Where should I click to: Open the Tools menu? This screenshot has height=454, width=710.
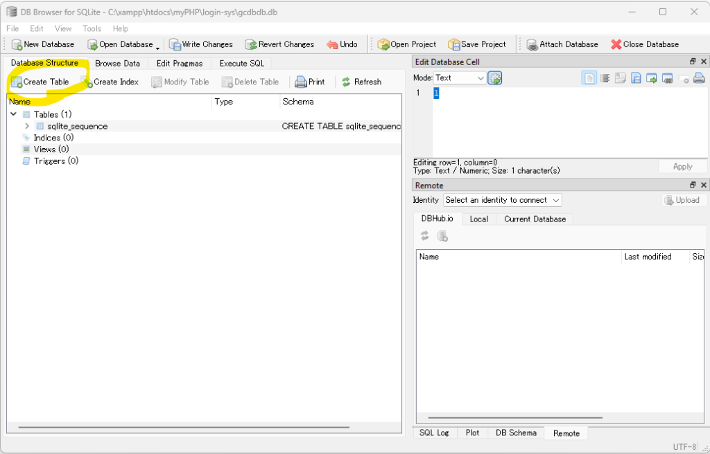click(92, 28)
